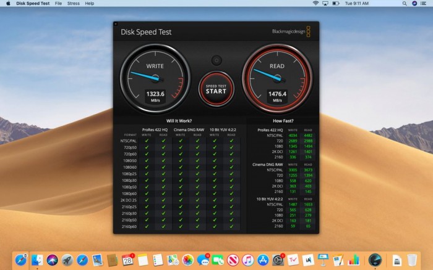Image resolution: width=433 pixels, height=270 pixels.
Task: Open the File menu
Action: click(x=58, y=3)
